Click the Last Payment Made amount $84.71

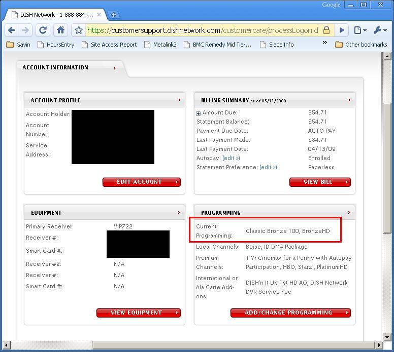coord(317,140)
